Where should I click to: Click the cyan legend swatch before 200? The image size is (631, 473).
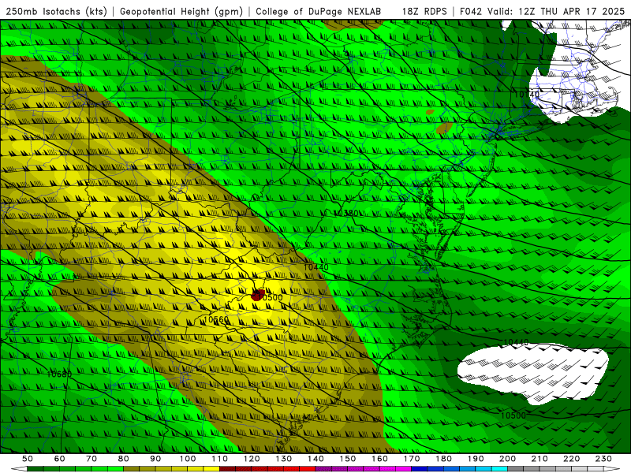click(499, 469)
